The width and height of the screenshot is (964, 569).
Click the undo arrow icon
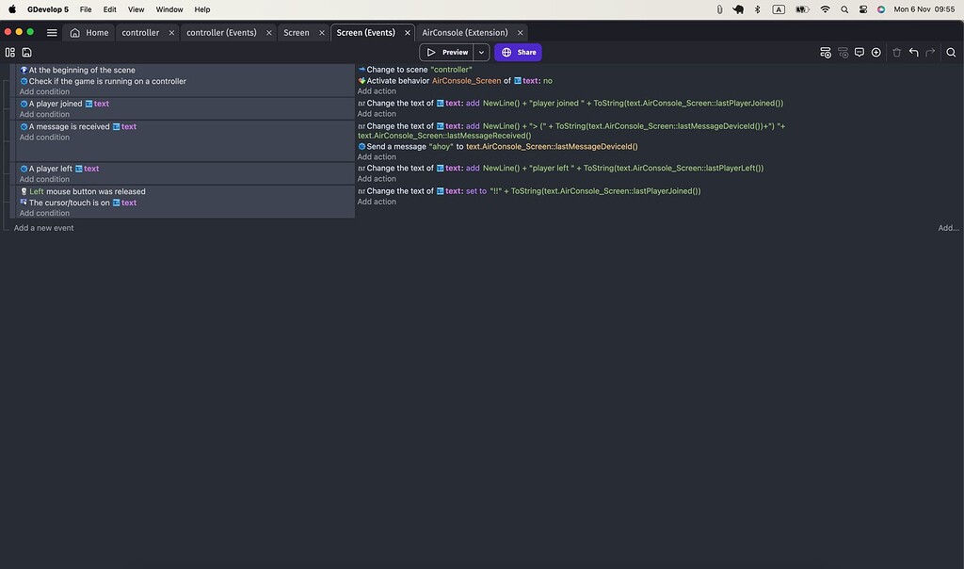click(913, 53)
